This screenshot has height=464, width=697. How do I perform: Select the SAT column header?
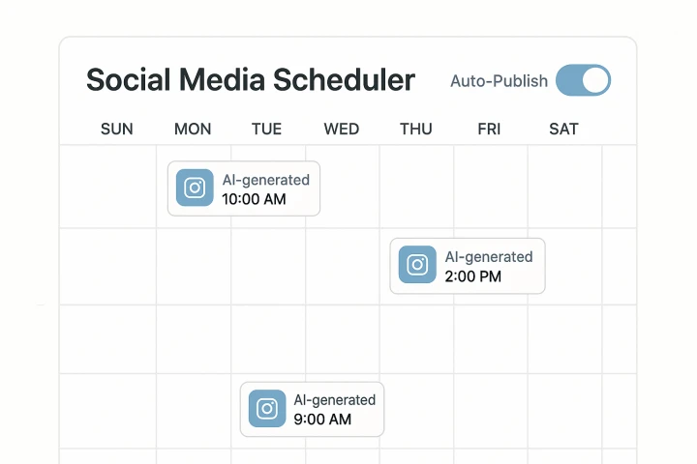563,130
